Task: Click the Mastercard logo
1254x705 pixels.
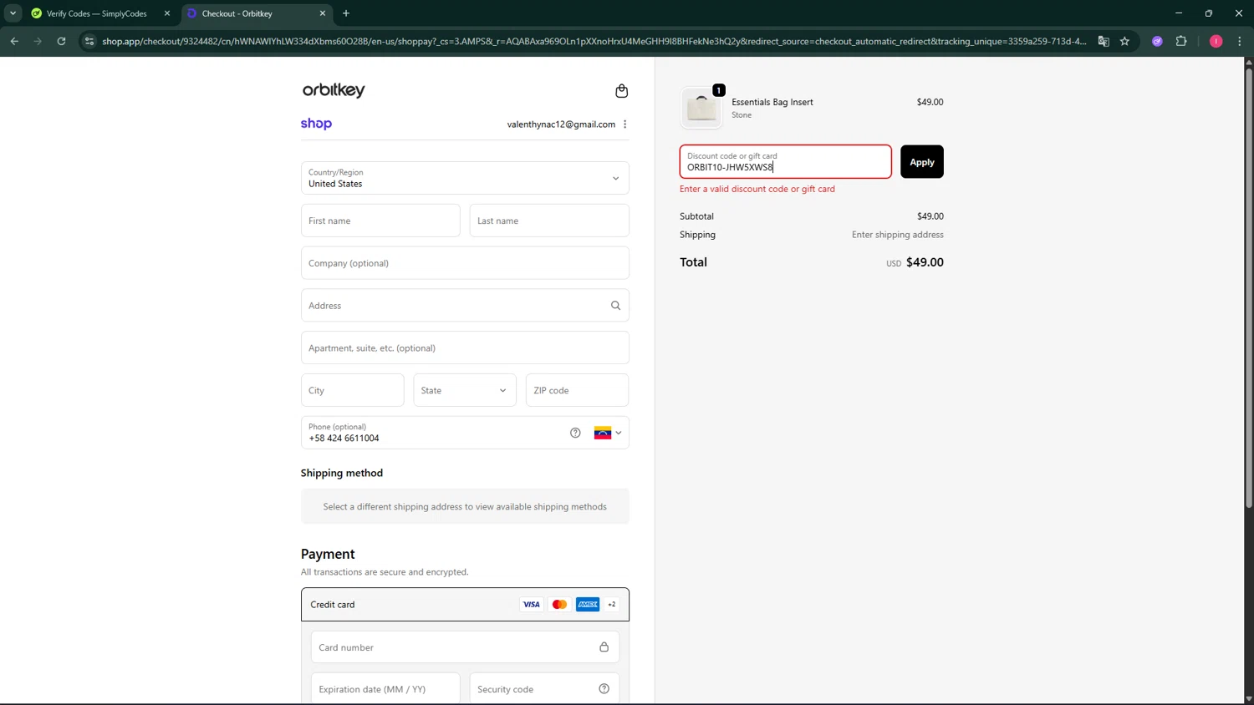Action: [x=559, y=605]
